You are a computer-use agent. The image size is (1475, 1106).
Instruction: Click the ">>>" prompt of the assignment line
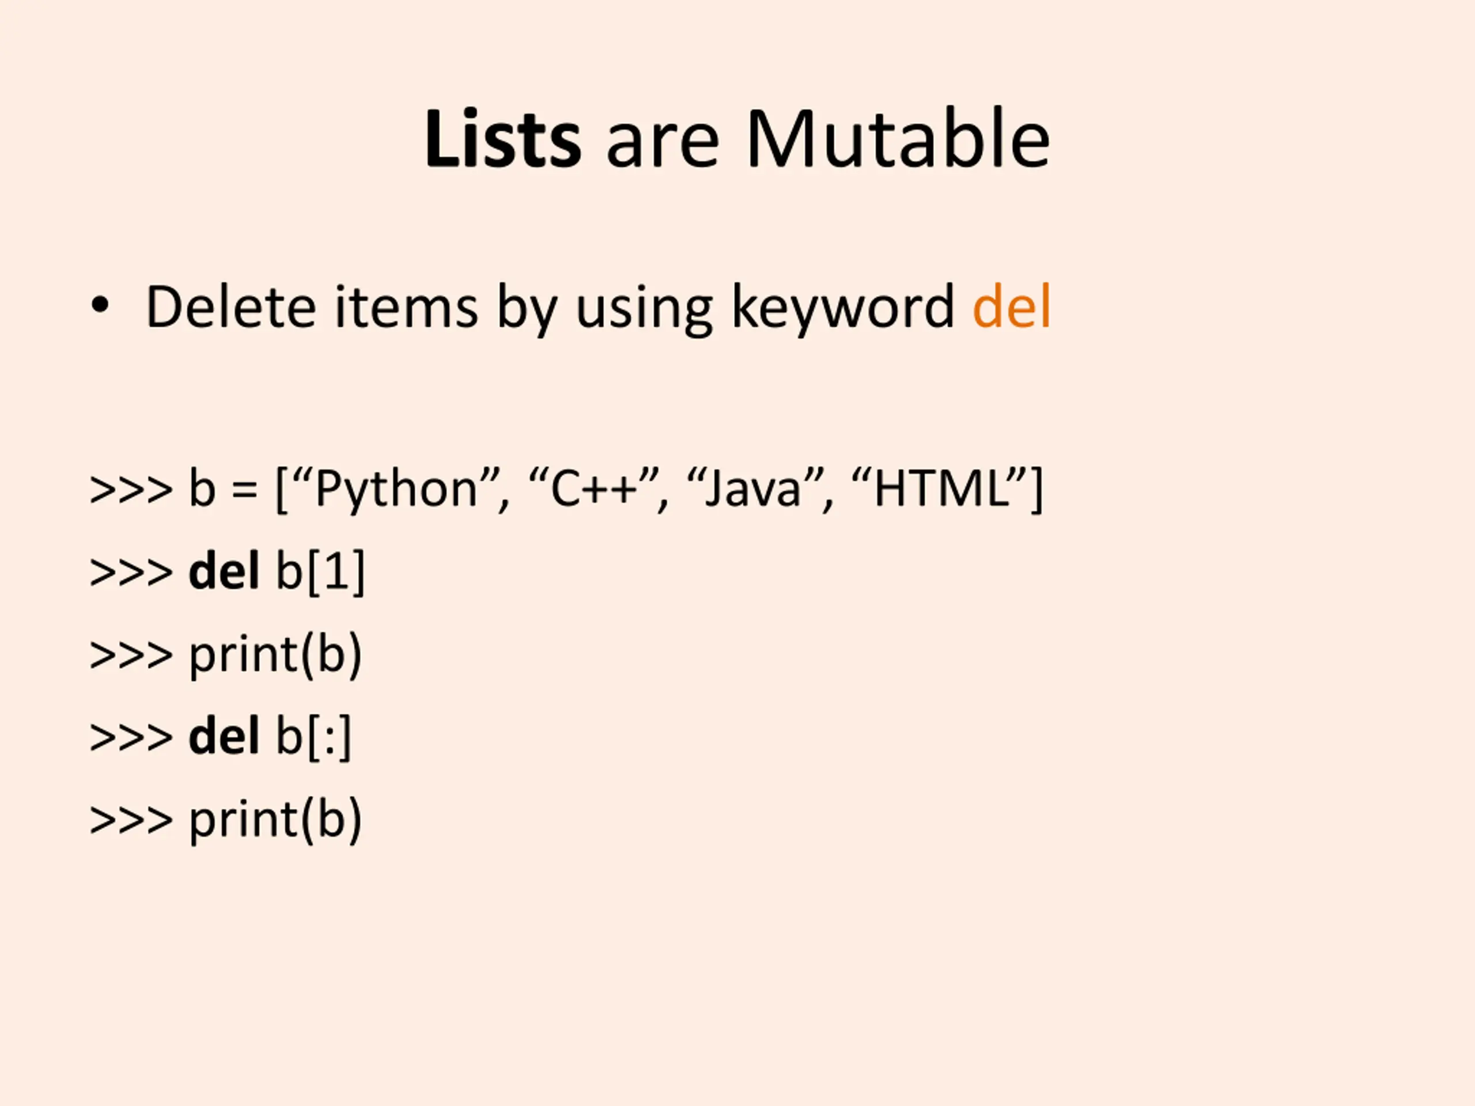tap(131, 491)
